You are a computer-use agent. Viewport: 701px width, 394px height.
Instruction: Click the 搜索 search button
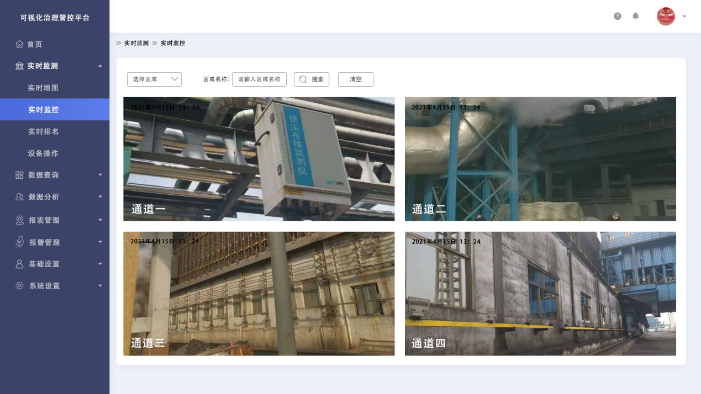click(x=312, y=79)
